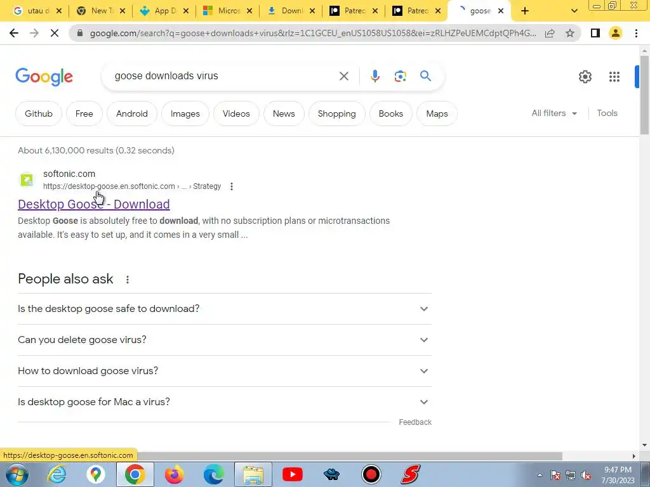Open the All filters dropdown
The width and height of the screenshot is (650, 487).
pos(554,113)
